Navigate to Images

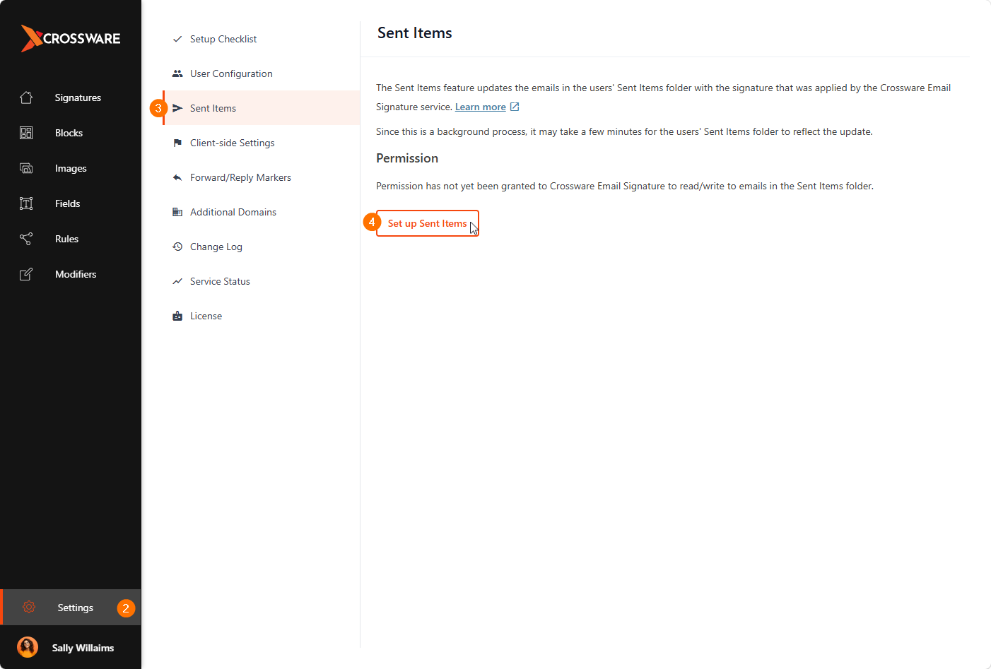tap(71, 168)
